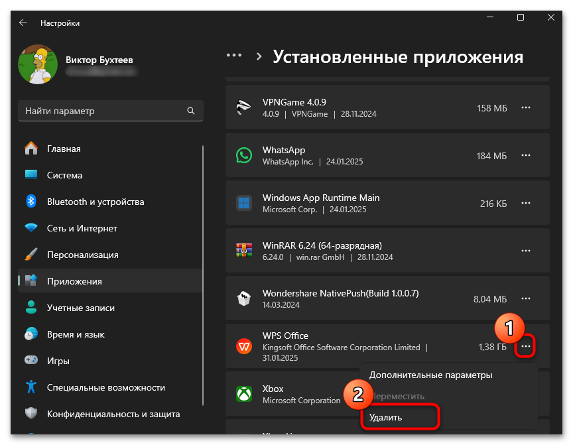Open the three-dot menu for WinRAR
The height and width of the screenshot is (445, 573).
525,251
